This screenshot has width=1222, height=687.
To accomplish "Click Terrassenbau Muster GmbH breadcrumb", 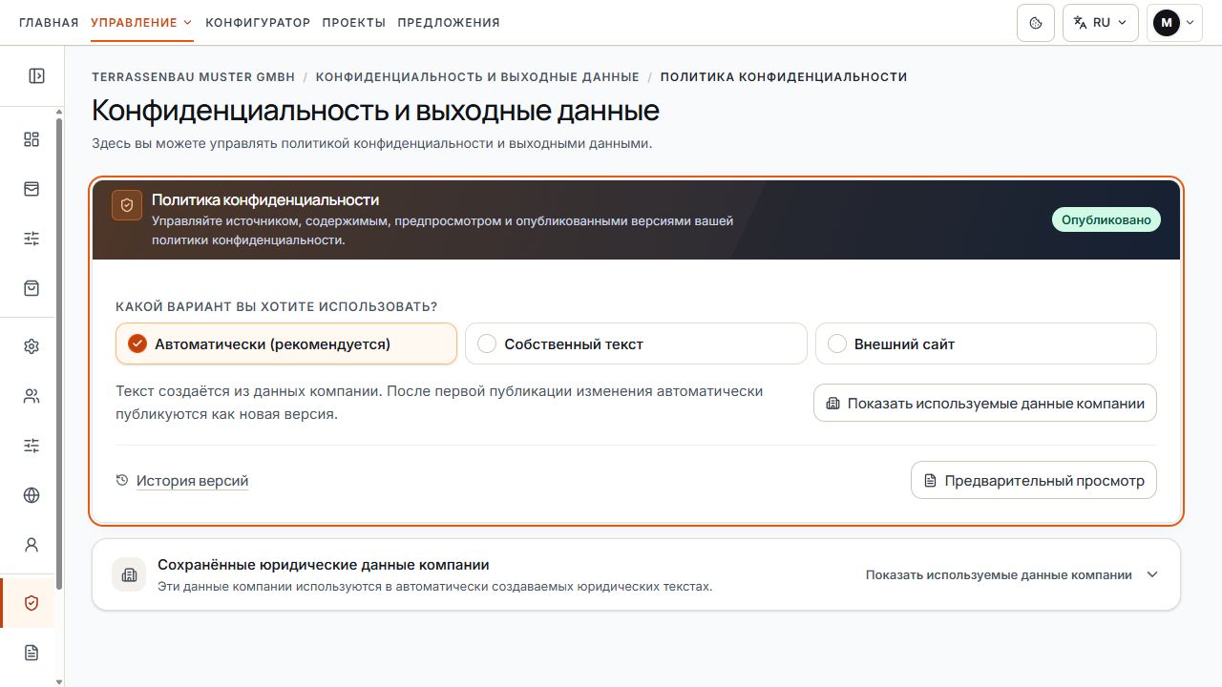I will pyautogui.click(x=194, y=76).
